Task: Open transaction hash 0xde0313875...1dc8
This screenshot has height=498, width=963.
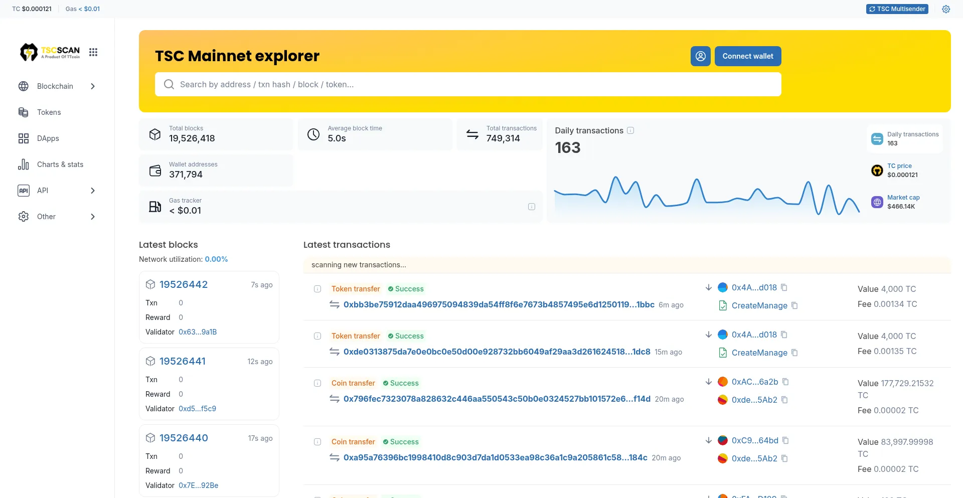Action: click(x=497, y=352)
